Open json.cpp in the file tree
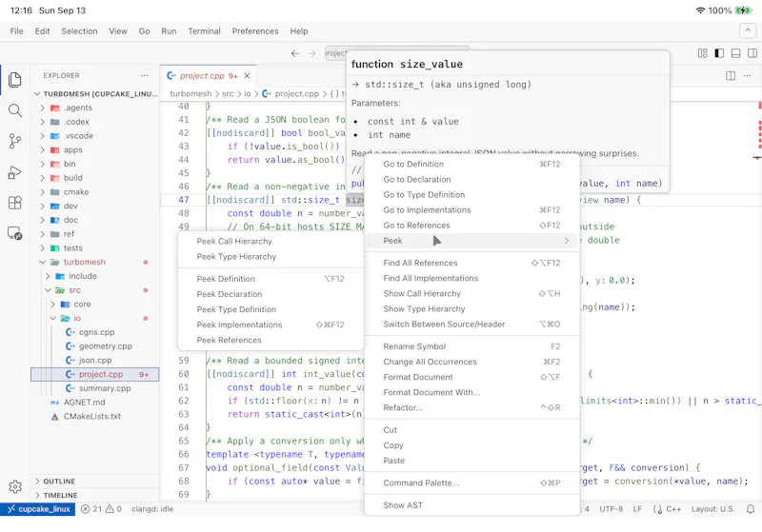The width and height of the screenshot is (762, 532). point(95,360)
